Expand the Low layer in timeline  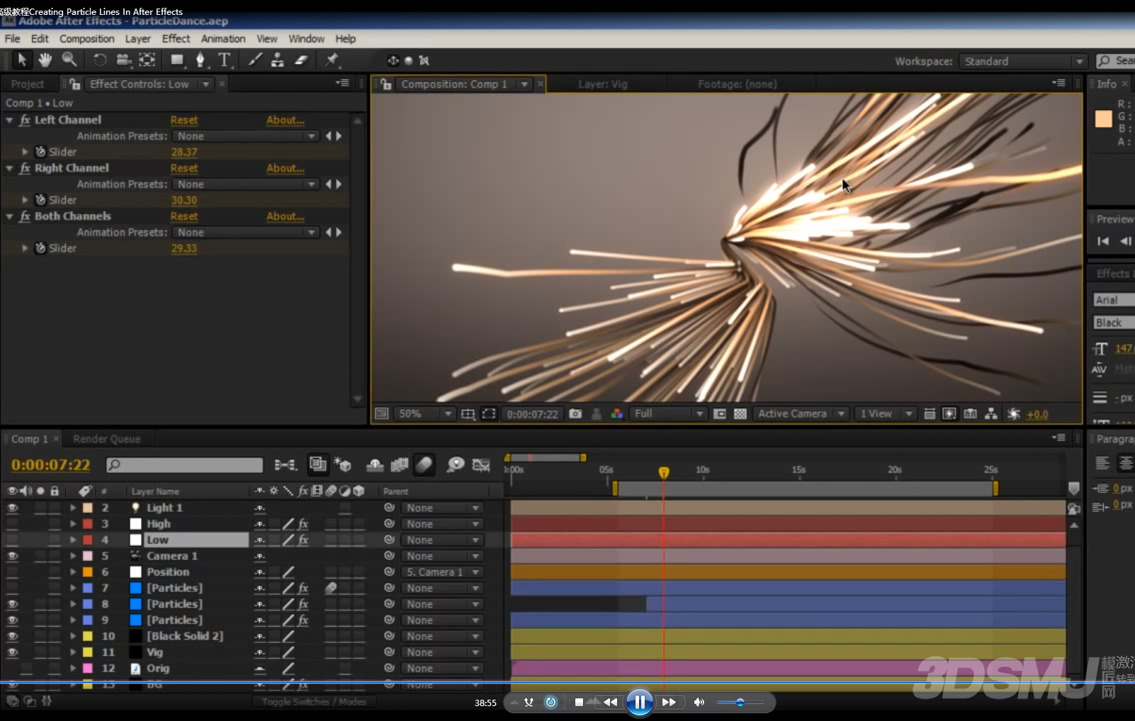pos(73,540)
